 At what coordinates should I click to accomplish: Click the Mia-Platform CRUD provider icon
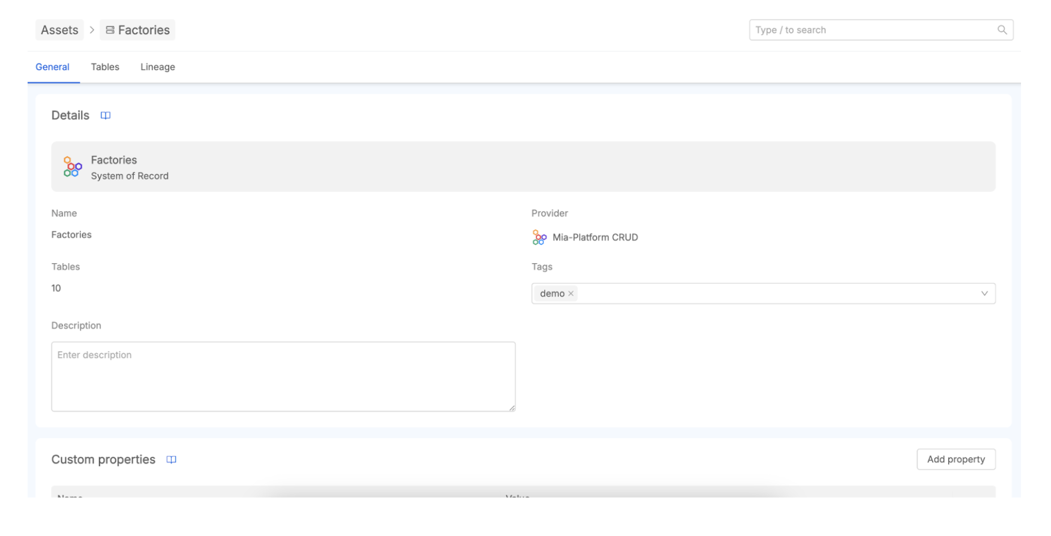coord(539,237)
